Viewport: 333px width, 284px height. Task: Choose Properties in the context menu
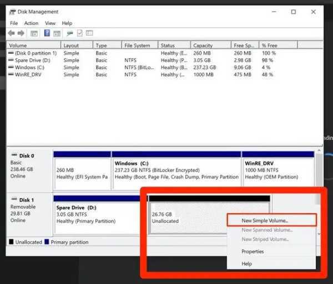[271, 251]
